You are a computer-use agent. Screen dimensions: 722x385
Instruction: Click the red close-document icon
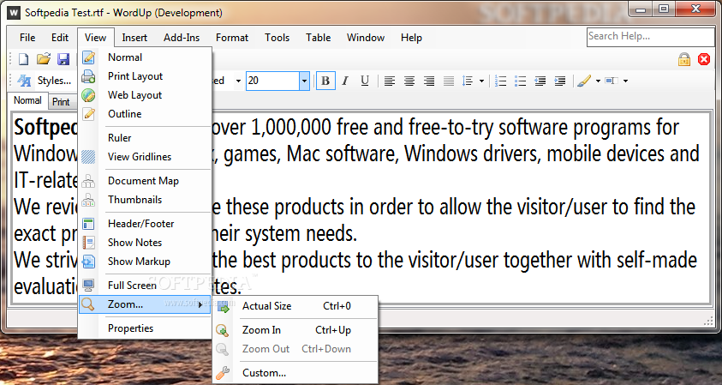point(704,59)
